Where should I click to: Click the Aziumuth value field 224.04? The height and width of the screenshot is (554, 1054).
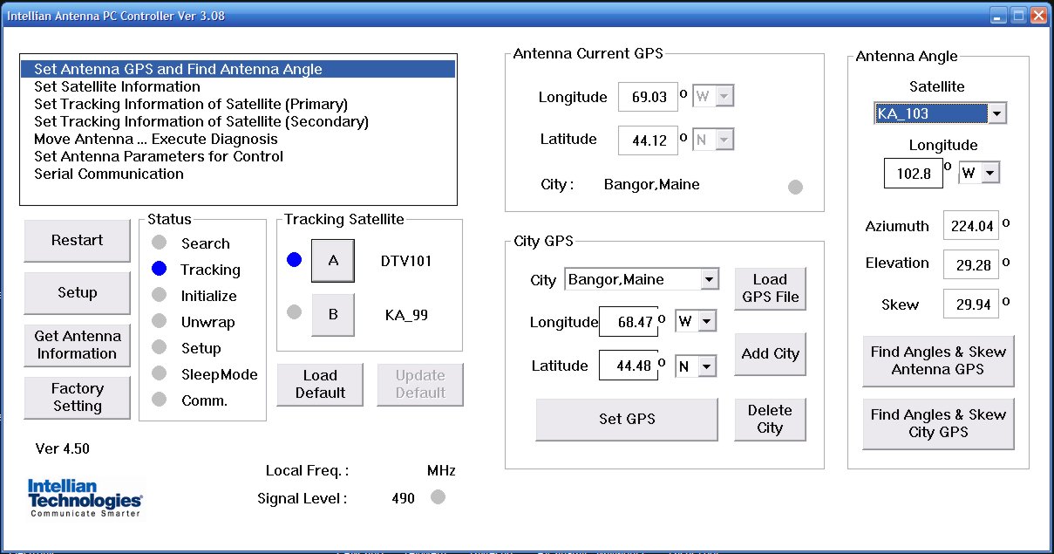point(972,226)
